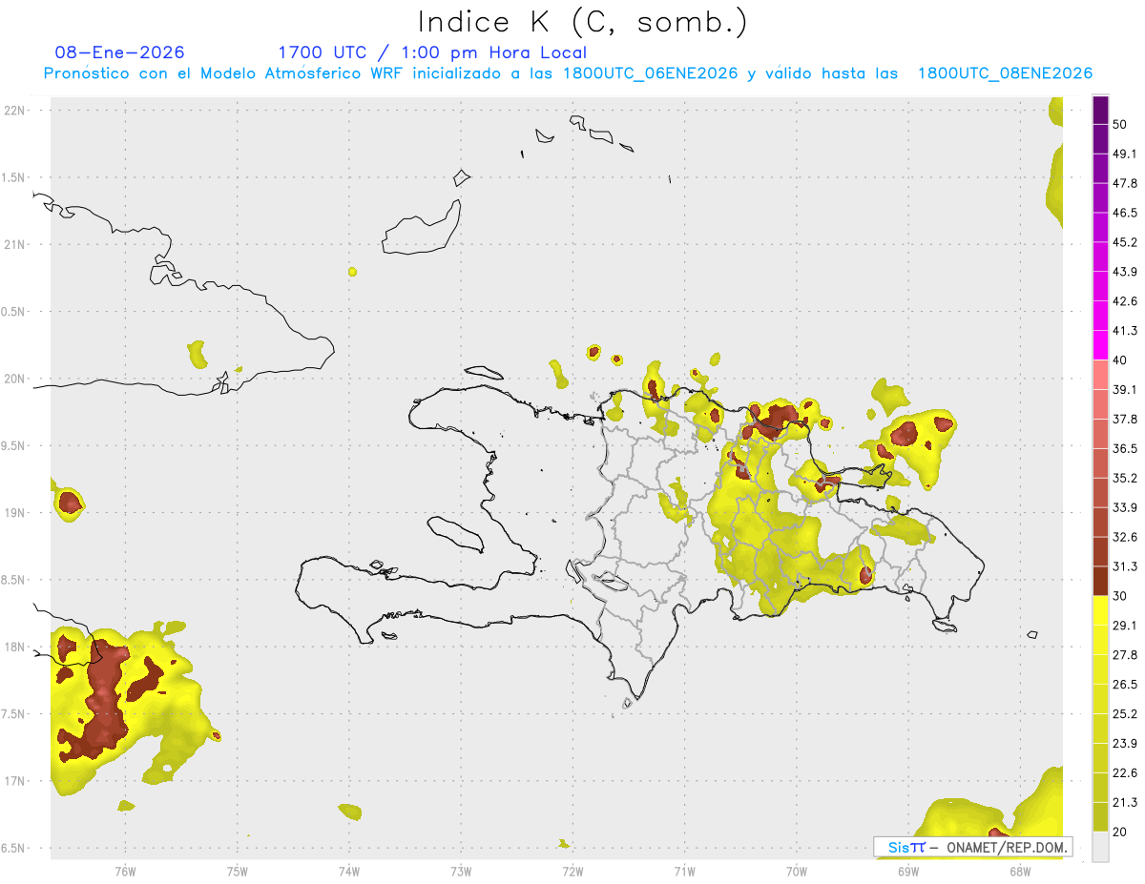Click legend value "46.5"
The height and width of the screenshot is (884, 1145).
(x=1125, y=213)
